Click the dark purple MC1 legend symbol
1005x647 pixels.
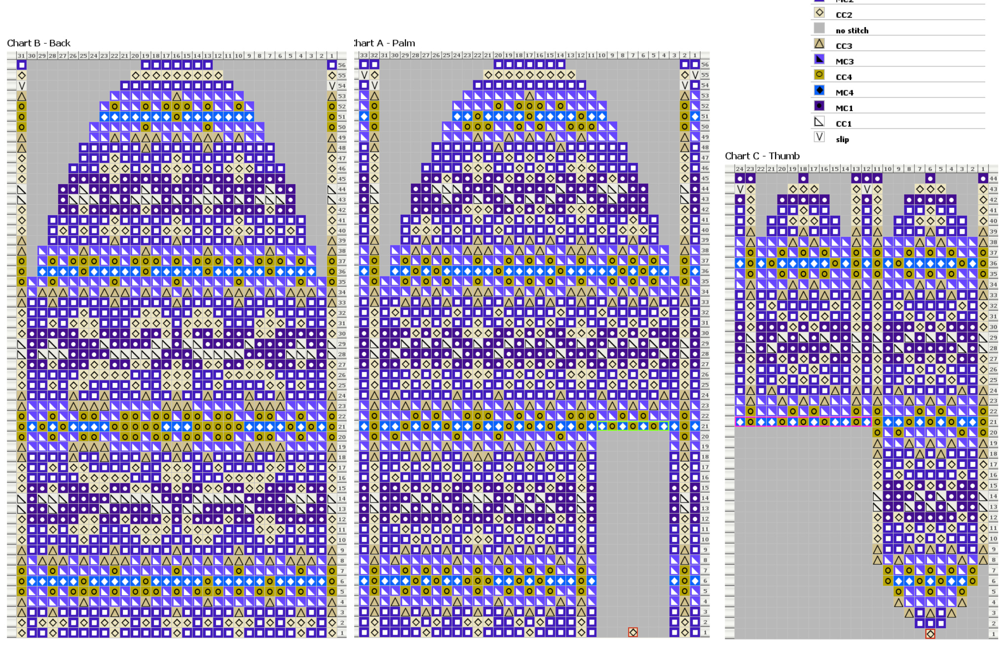(x=819, y=106)
